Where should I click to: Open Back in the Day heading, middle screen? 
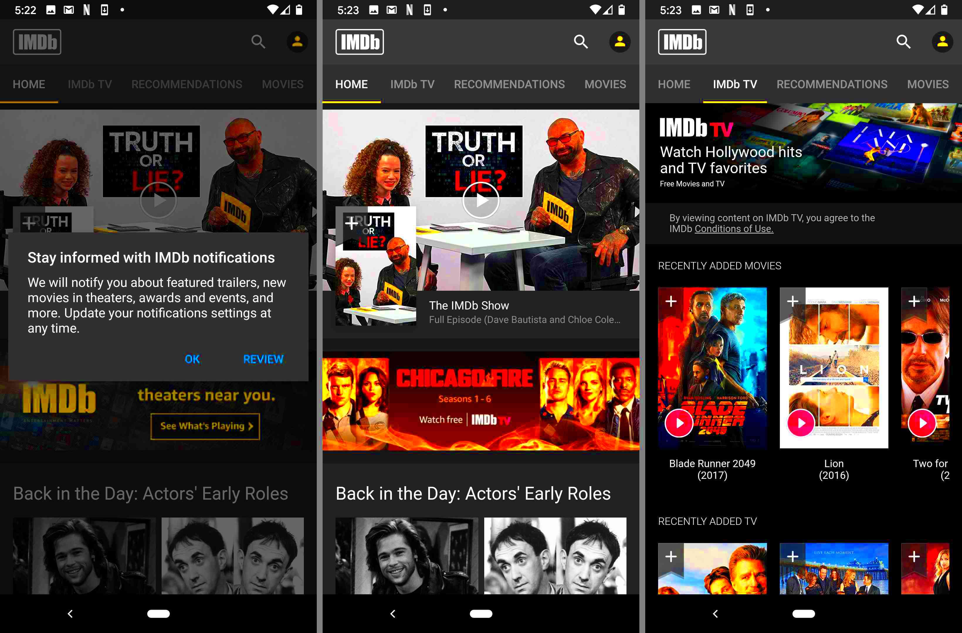click(473, 494)
